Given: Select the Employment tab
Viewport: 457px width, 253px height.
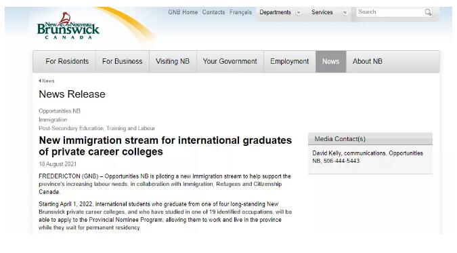Looking at the screenshot, I should tap(289, 61).
